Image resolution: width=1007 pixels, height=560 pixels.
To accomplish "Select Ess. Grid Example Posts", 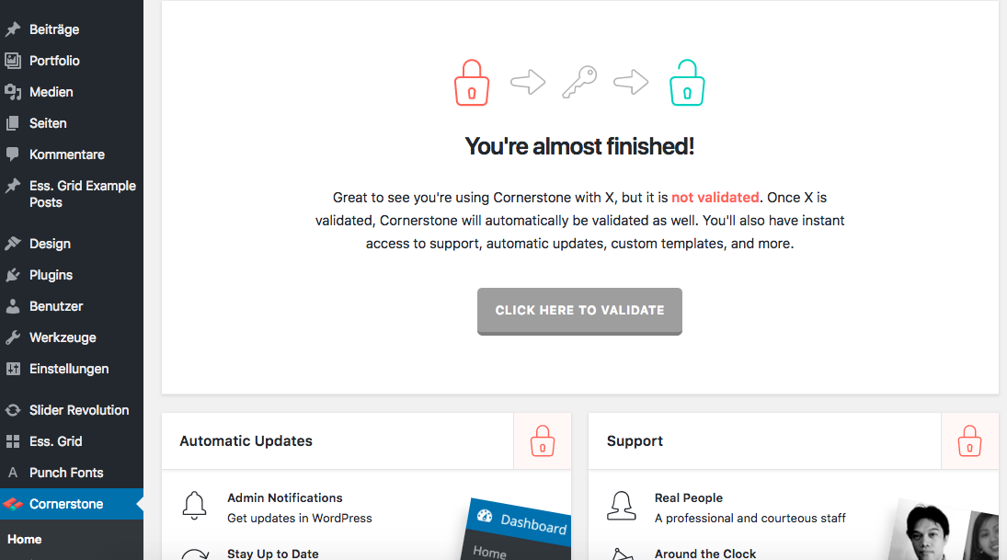I will (82, 194).
